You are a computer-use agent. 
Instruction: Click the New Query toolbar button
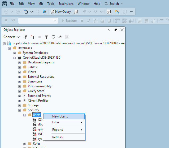click(x=61, y=12)
